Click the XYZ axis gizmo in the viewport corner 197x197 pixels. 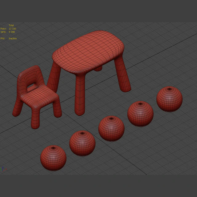coord(3,169)
